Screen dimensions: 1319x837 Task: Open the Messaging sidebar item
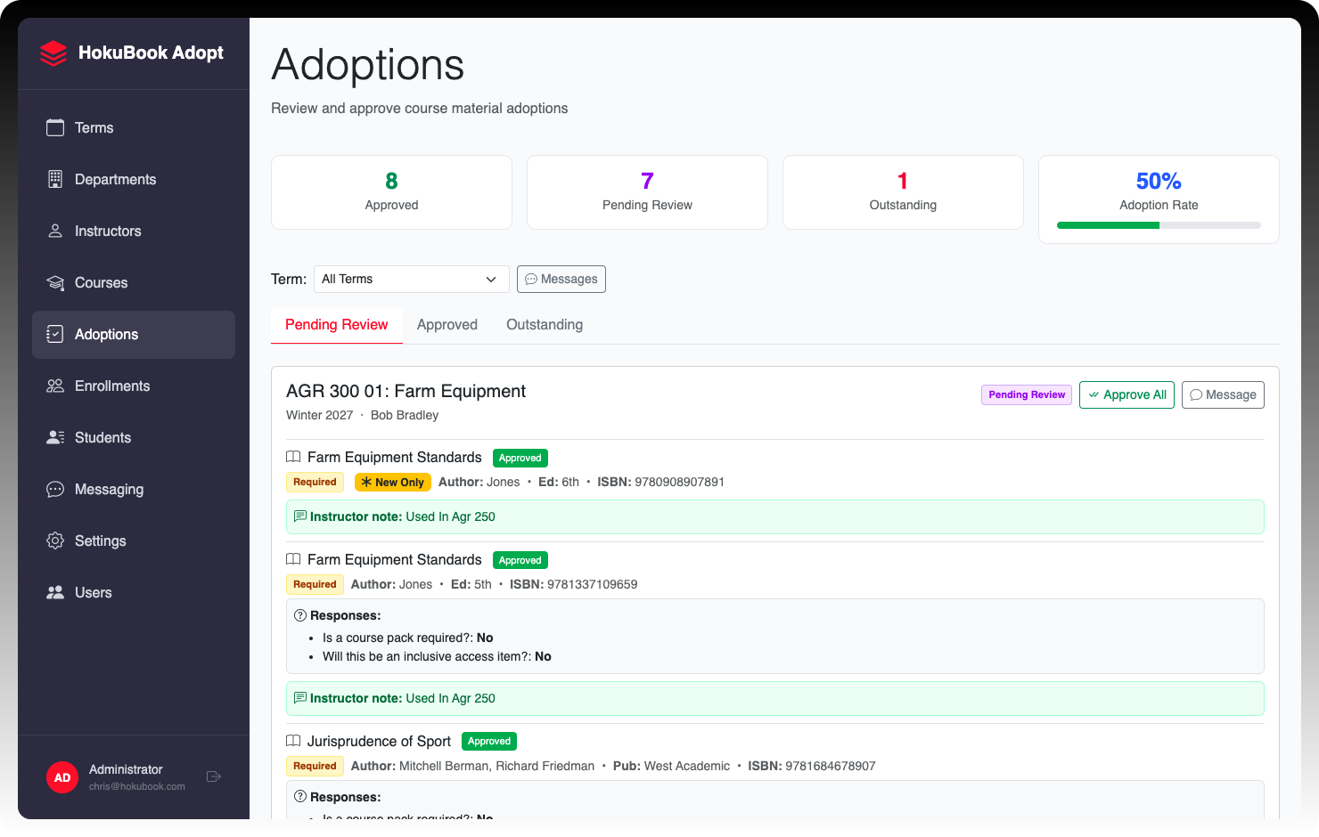pos(134,490)
